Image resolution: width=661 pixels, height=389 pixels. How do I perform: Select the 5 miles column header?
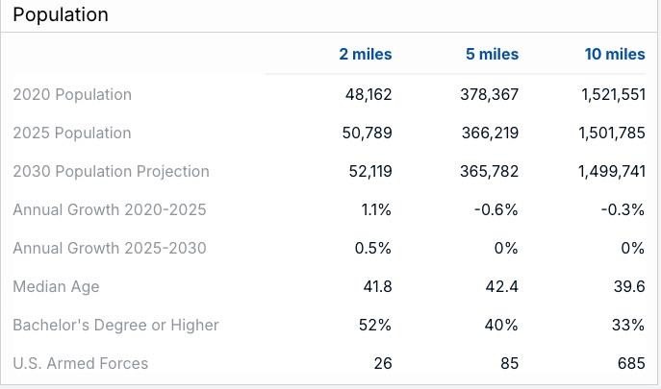coord(492,55)
